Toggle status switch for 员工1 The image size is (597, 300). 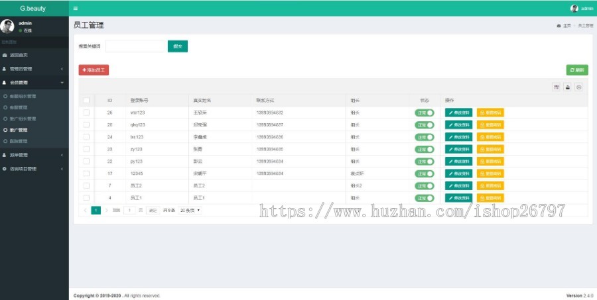(425, 198)
